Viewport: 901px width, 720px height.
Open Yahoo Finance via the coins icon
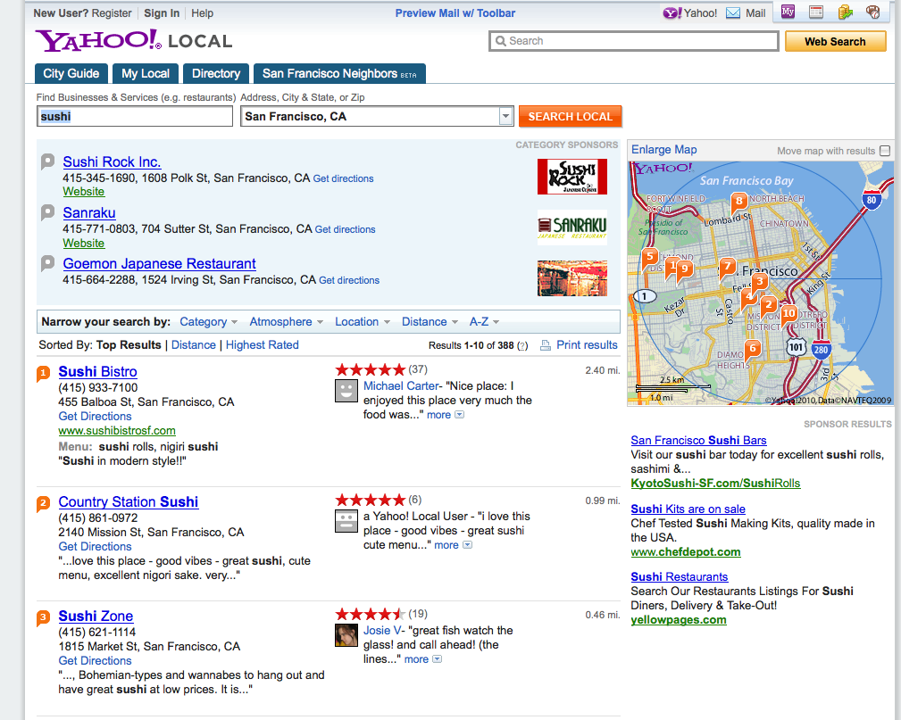coord(846,12)
